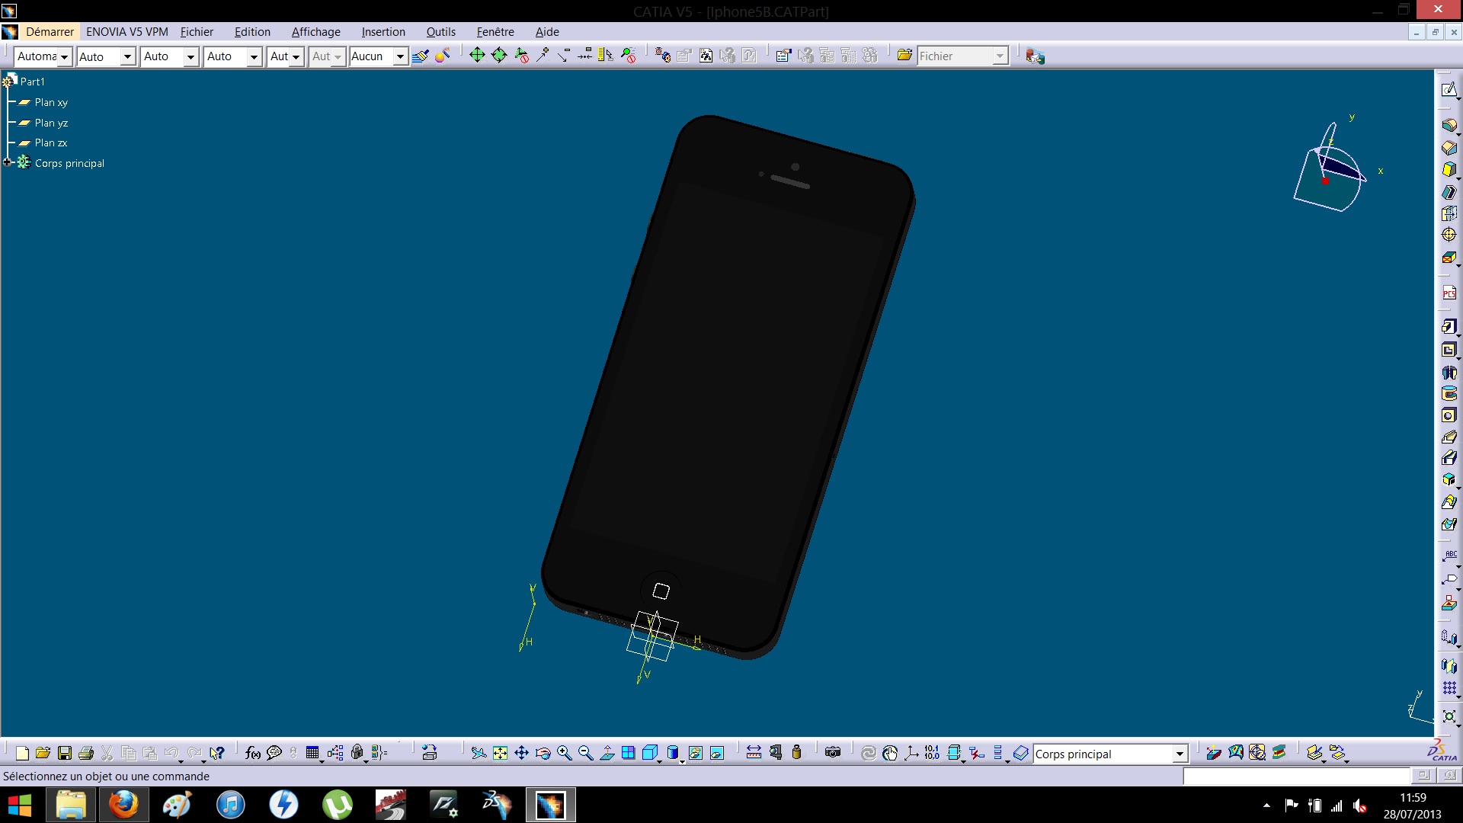This screenshot has width=1463, height=823.
Task: Click the Formula f(x) icon
Action: click(x=253, y=754)
